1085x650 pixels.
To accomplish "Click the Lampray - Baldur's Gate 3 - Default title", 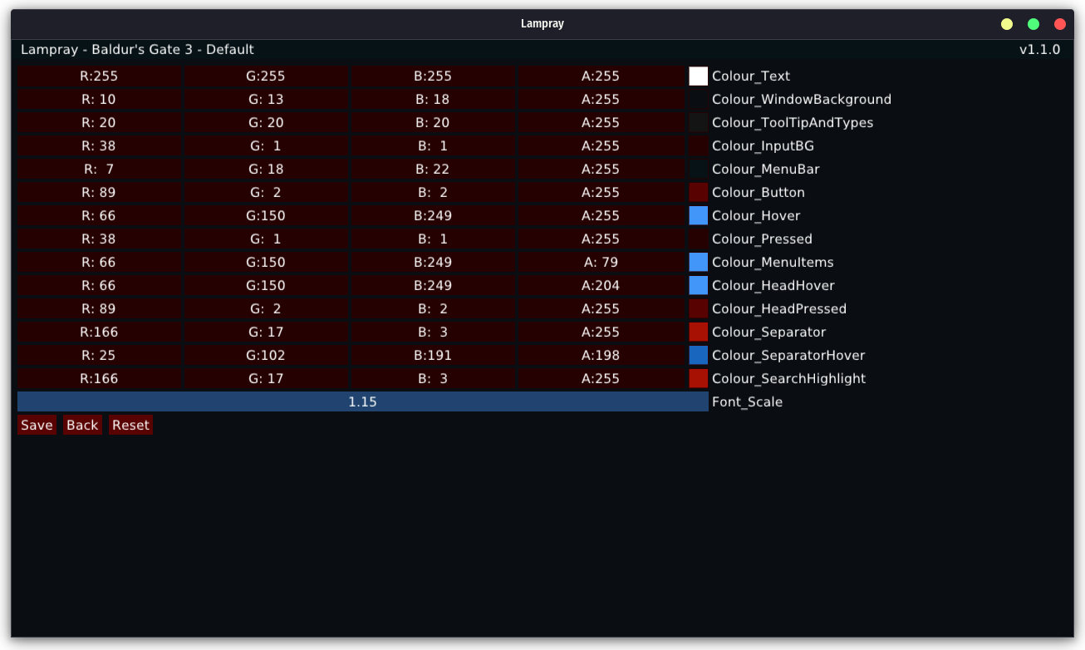I will coord(138,50).
